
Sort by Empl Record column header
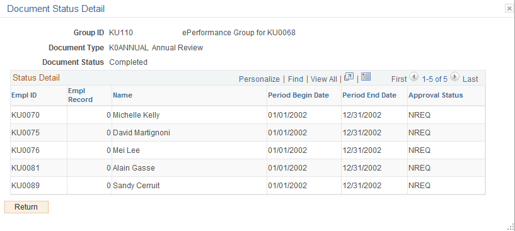pyautogui.click(x=80, y=95)
